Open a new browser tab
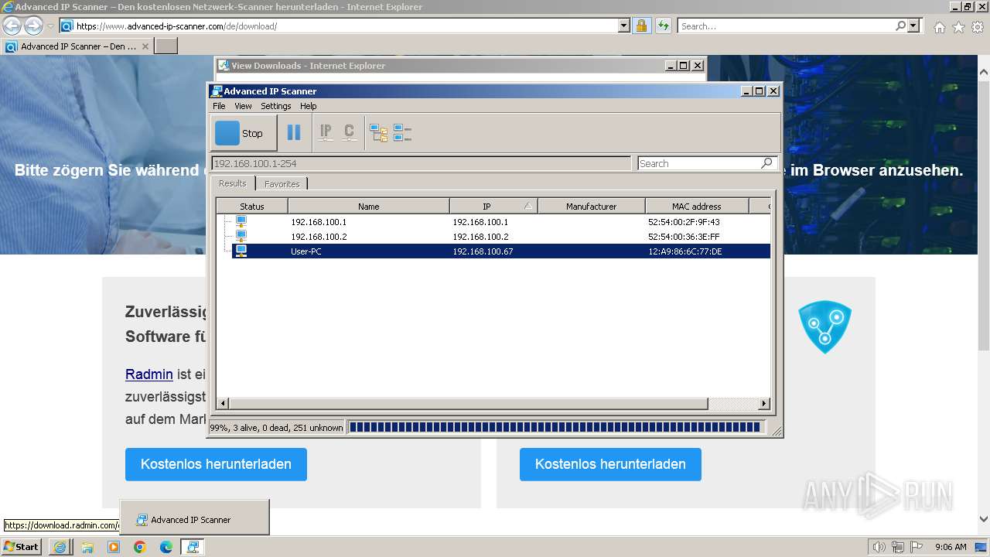990x557 pixels. coord(166,46)
